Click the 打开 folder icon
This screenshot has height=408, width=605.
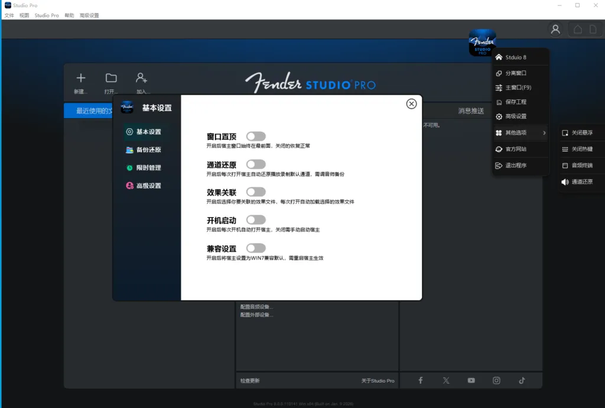111,78
